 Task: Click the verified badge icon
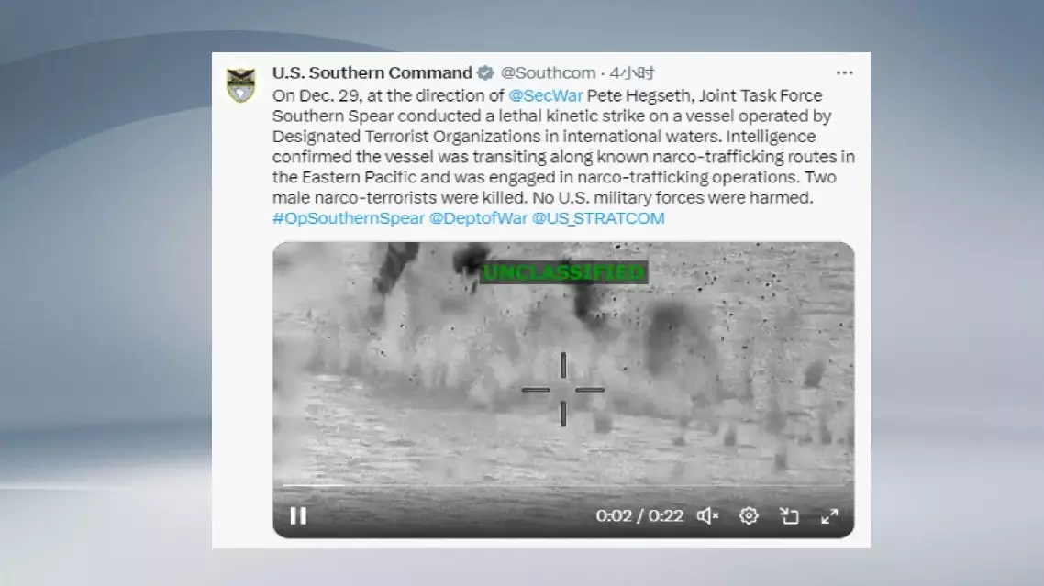tap(486, 72)
